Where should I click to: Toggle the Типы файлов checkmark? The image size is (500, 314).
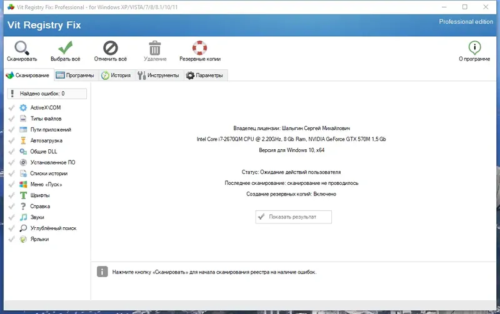pos(11,119)
